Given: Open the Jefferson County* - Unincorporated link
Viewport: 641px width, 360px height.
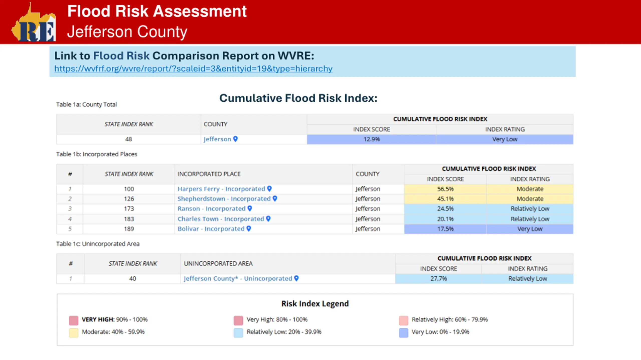Looking at the screenshot, I should [x=238, y=278].
